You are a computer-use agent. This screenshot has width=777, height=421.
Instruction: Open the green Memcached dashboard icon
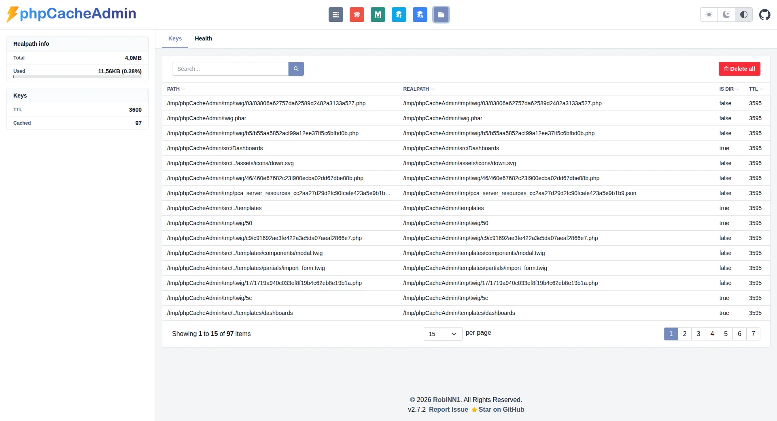click(378, 15)
